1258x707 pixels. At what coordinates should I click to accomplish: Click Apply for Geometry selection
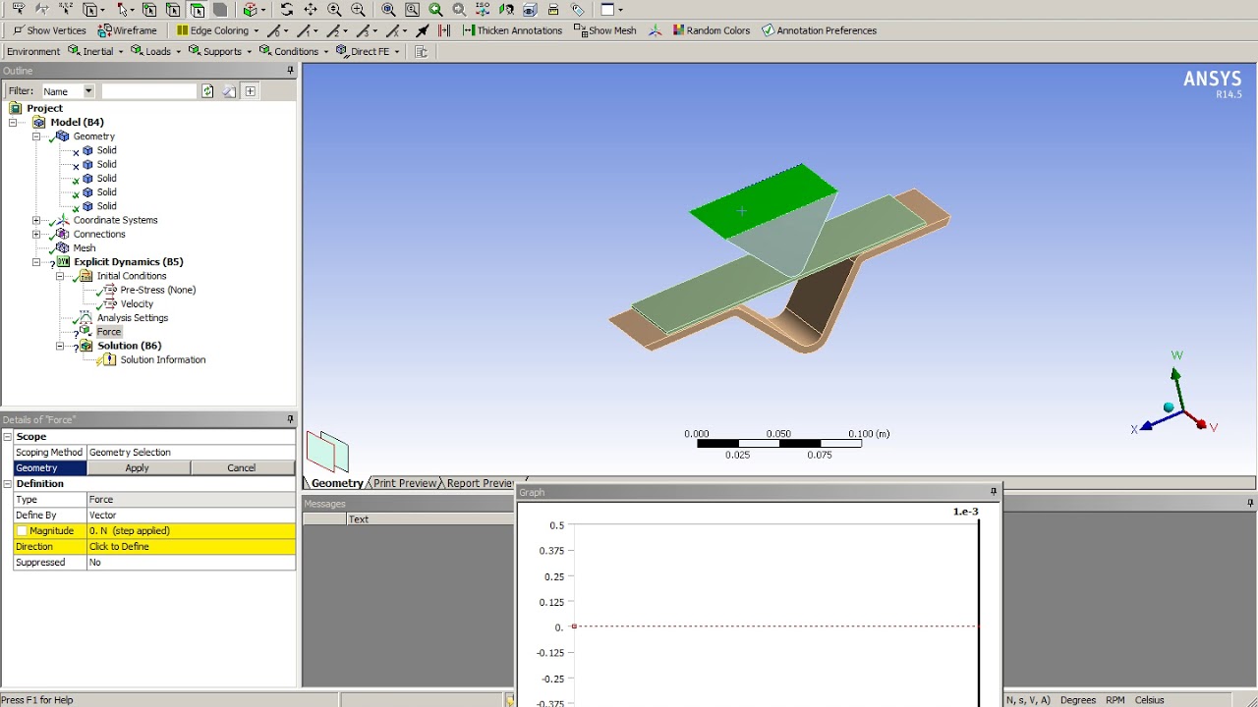tap(138, 467)
